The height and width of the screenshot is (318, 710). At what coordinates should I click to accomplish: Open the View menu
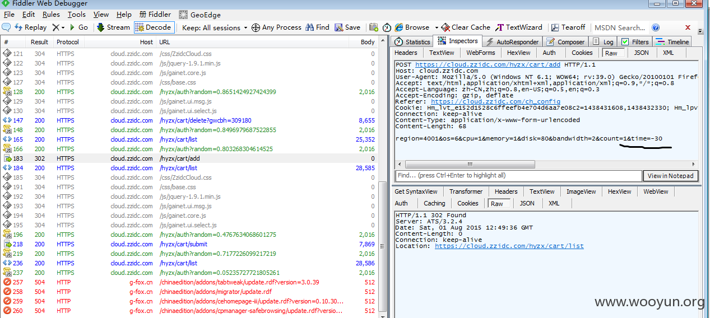pyautogui.click(x=101, y=15)
